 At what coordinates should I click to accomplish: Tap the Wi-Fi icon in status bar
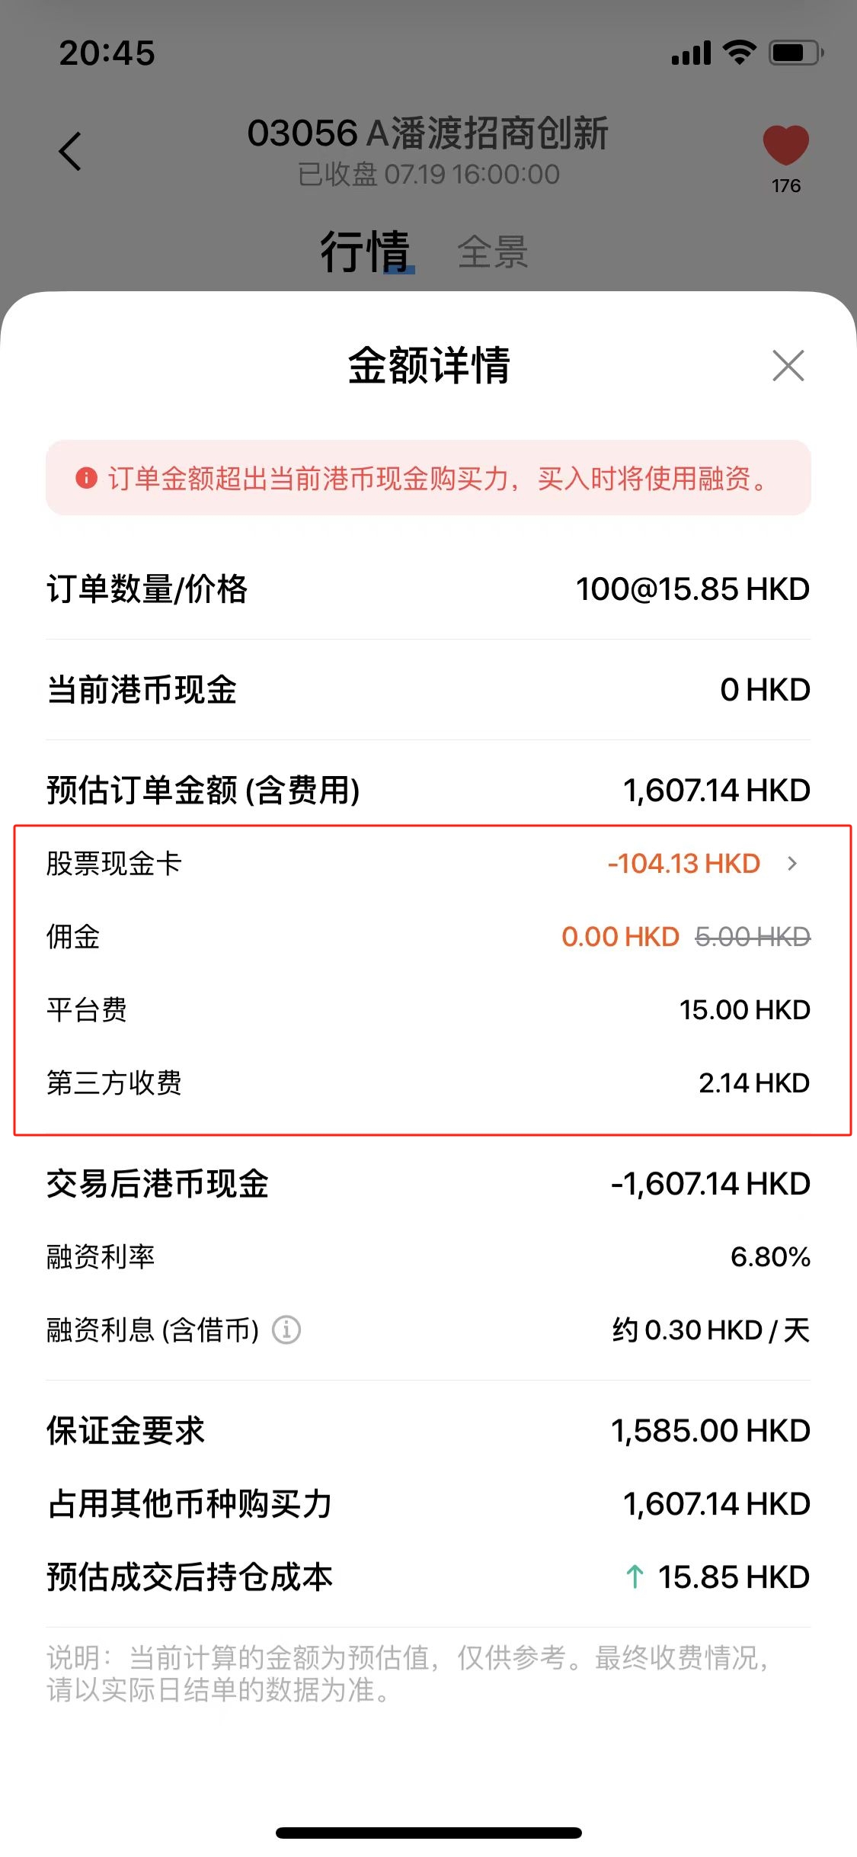point(738,53)
